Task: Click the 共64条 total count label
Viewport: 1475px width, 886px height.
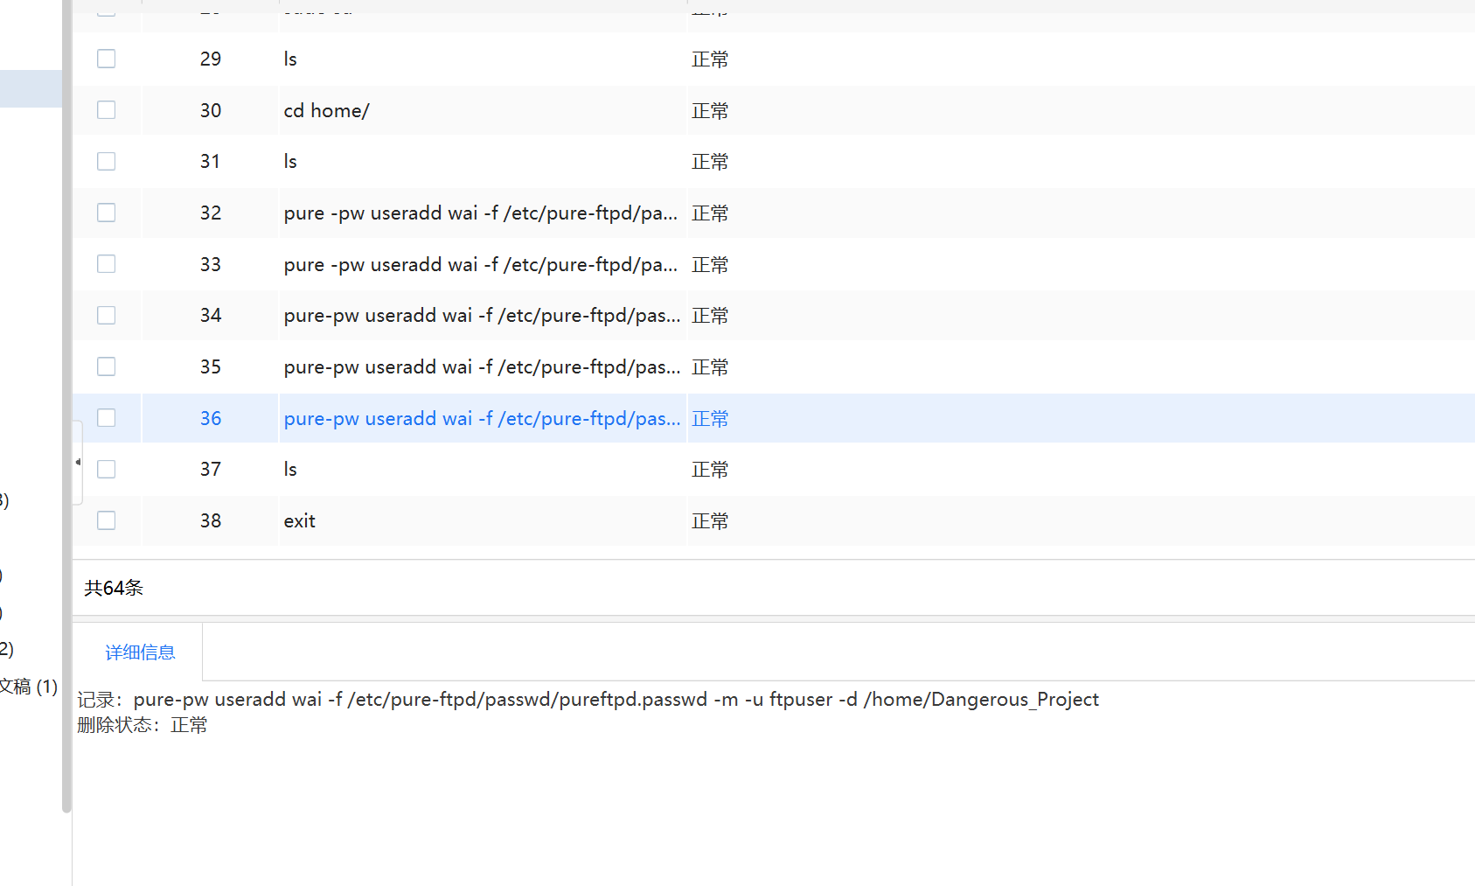Action: (114, 588)
